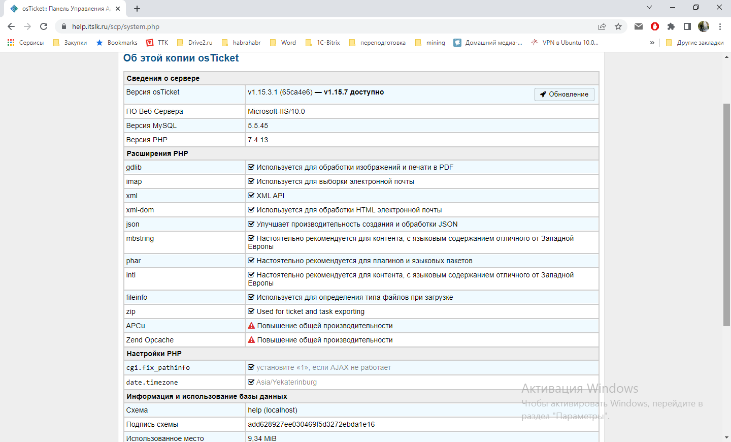
Task: Open the Chrome three-dot menu
Action: point(720,26)
